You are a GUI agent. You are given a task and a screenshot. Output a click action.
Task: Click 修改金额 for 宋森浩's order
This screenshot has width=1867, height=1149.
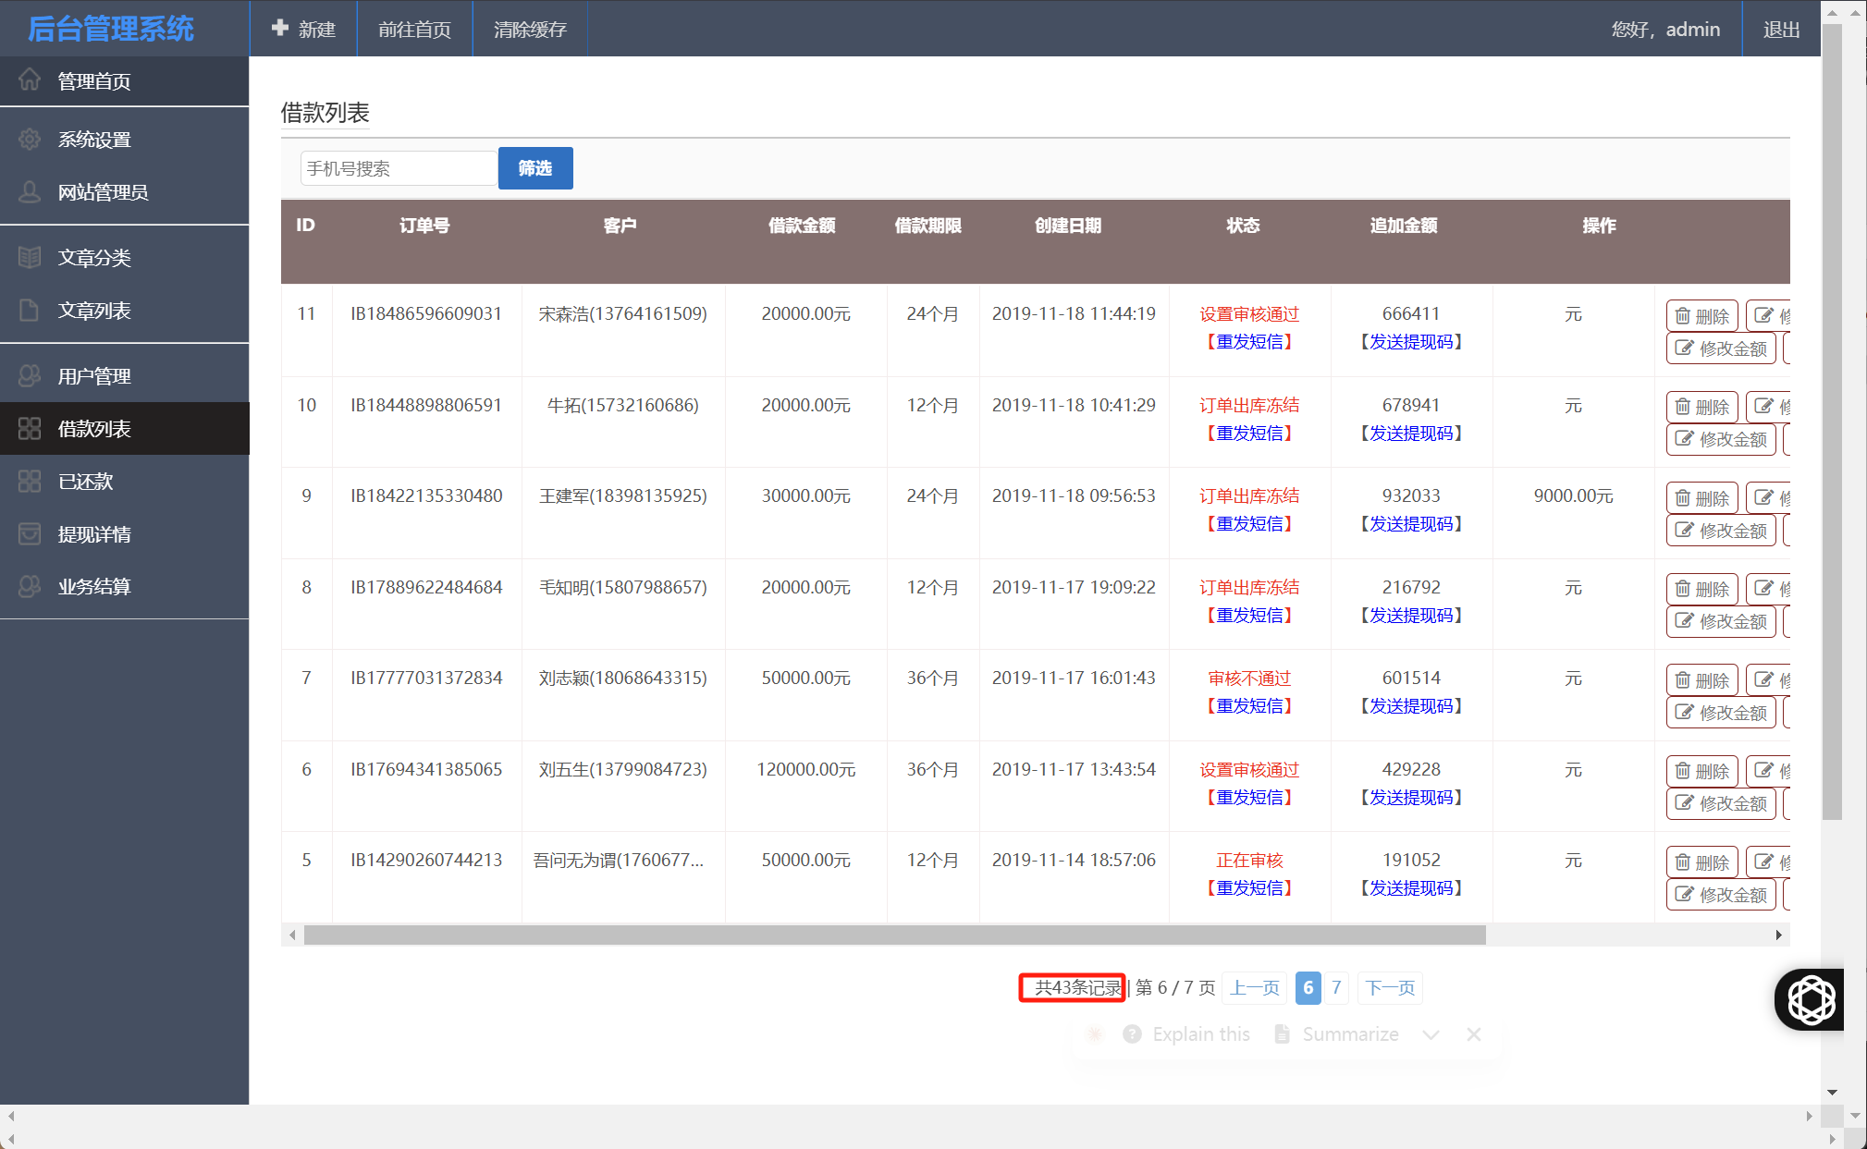point(1721,348)
